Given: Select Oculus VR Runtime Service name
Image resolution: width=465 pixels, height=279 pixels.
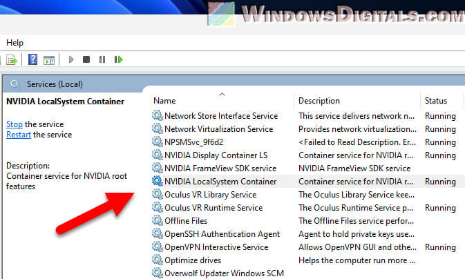Looking at the screenshot, I should pos(213,208).
